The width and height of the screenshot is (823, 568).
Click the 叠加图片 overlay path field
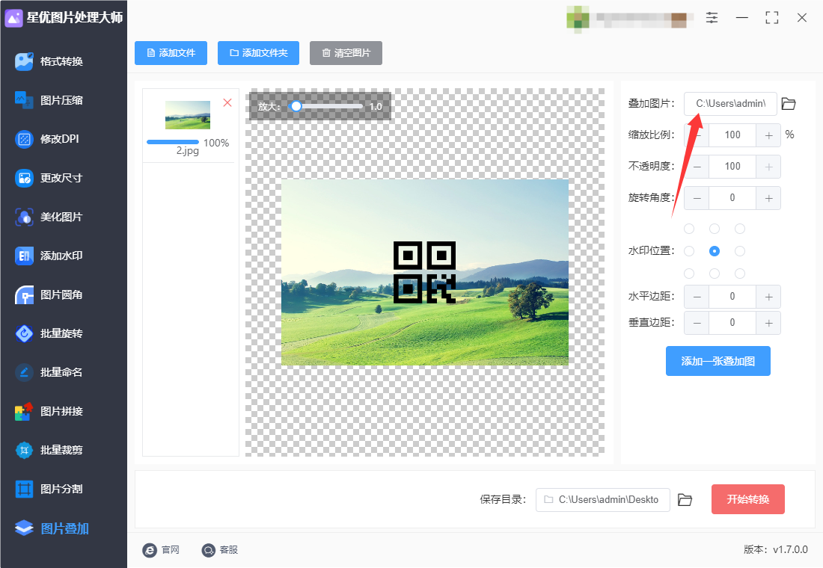pos(731,104)
